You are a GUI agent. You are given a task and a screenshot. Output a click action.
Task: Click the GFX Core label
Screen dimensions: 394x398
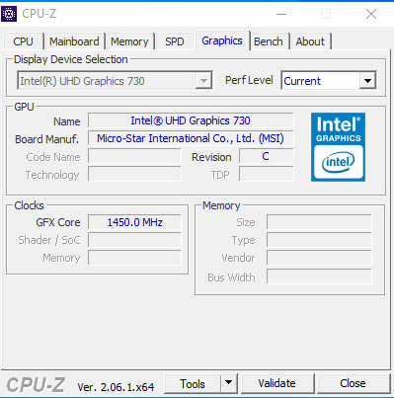pyautogui.click(x=58, y=222)
